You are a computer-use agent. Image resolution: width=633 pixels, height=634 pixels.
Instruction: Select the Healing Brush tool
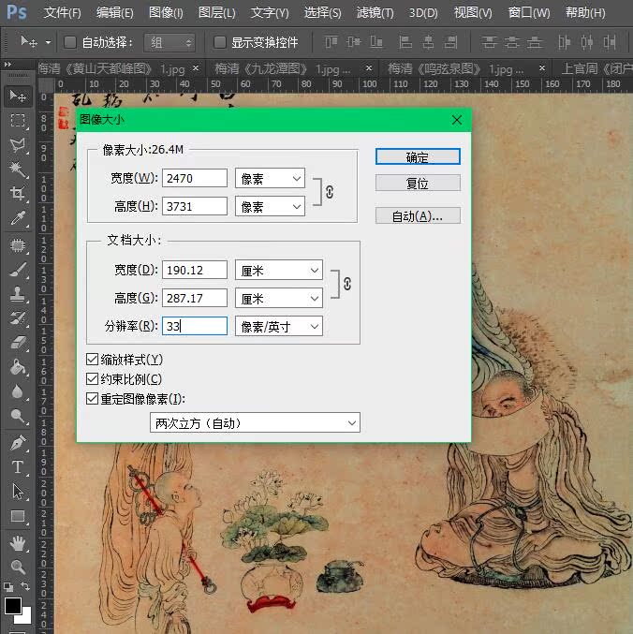coord(18,245)
